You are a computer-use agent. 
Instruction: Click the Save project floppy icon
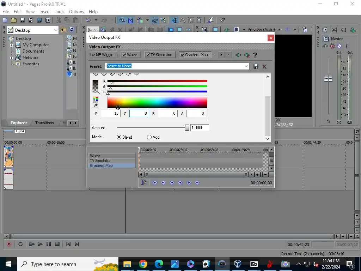(x=22, y=20)
